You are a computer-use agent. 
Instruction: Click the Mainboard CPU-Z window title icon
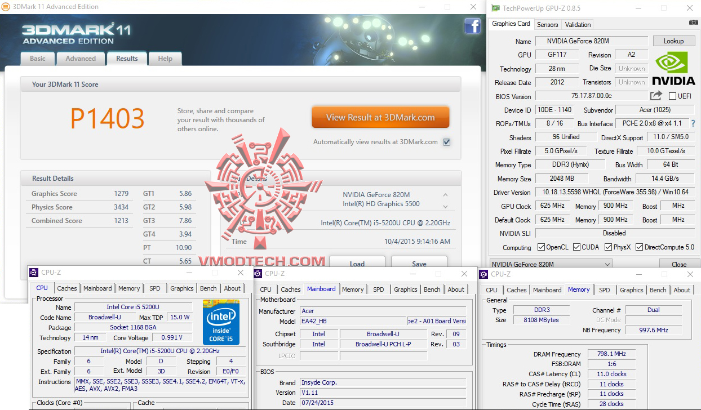click(258, 274)
